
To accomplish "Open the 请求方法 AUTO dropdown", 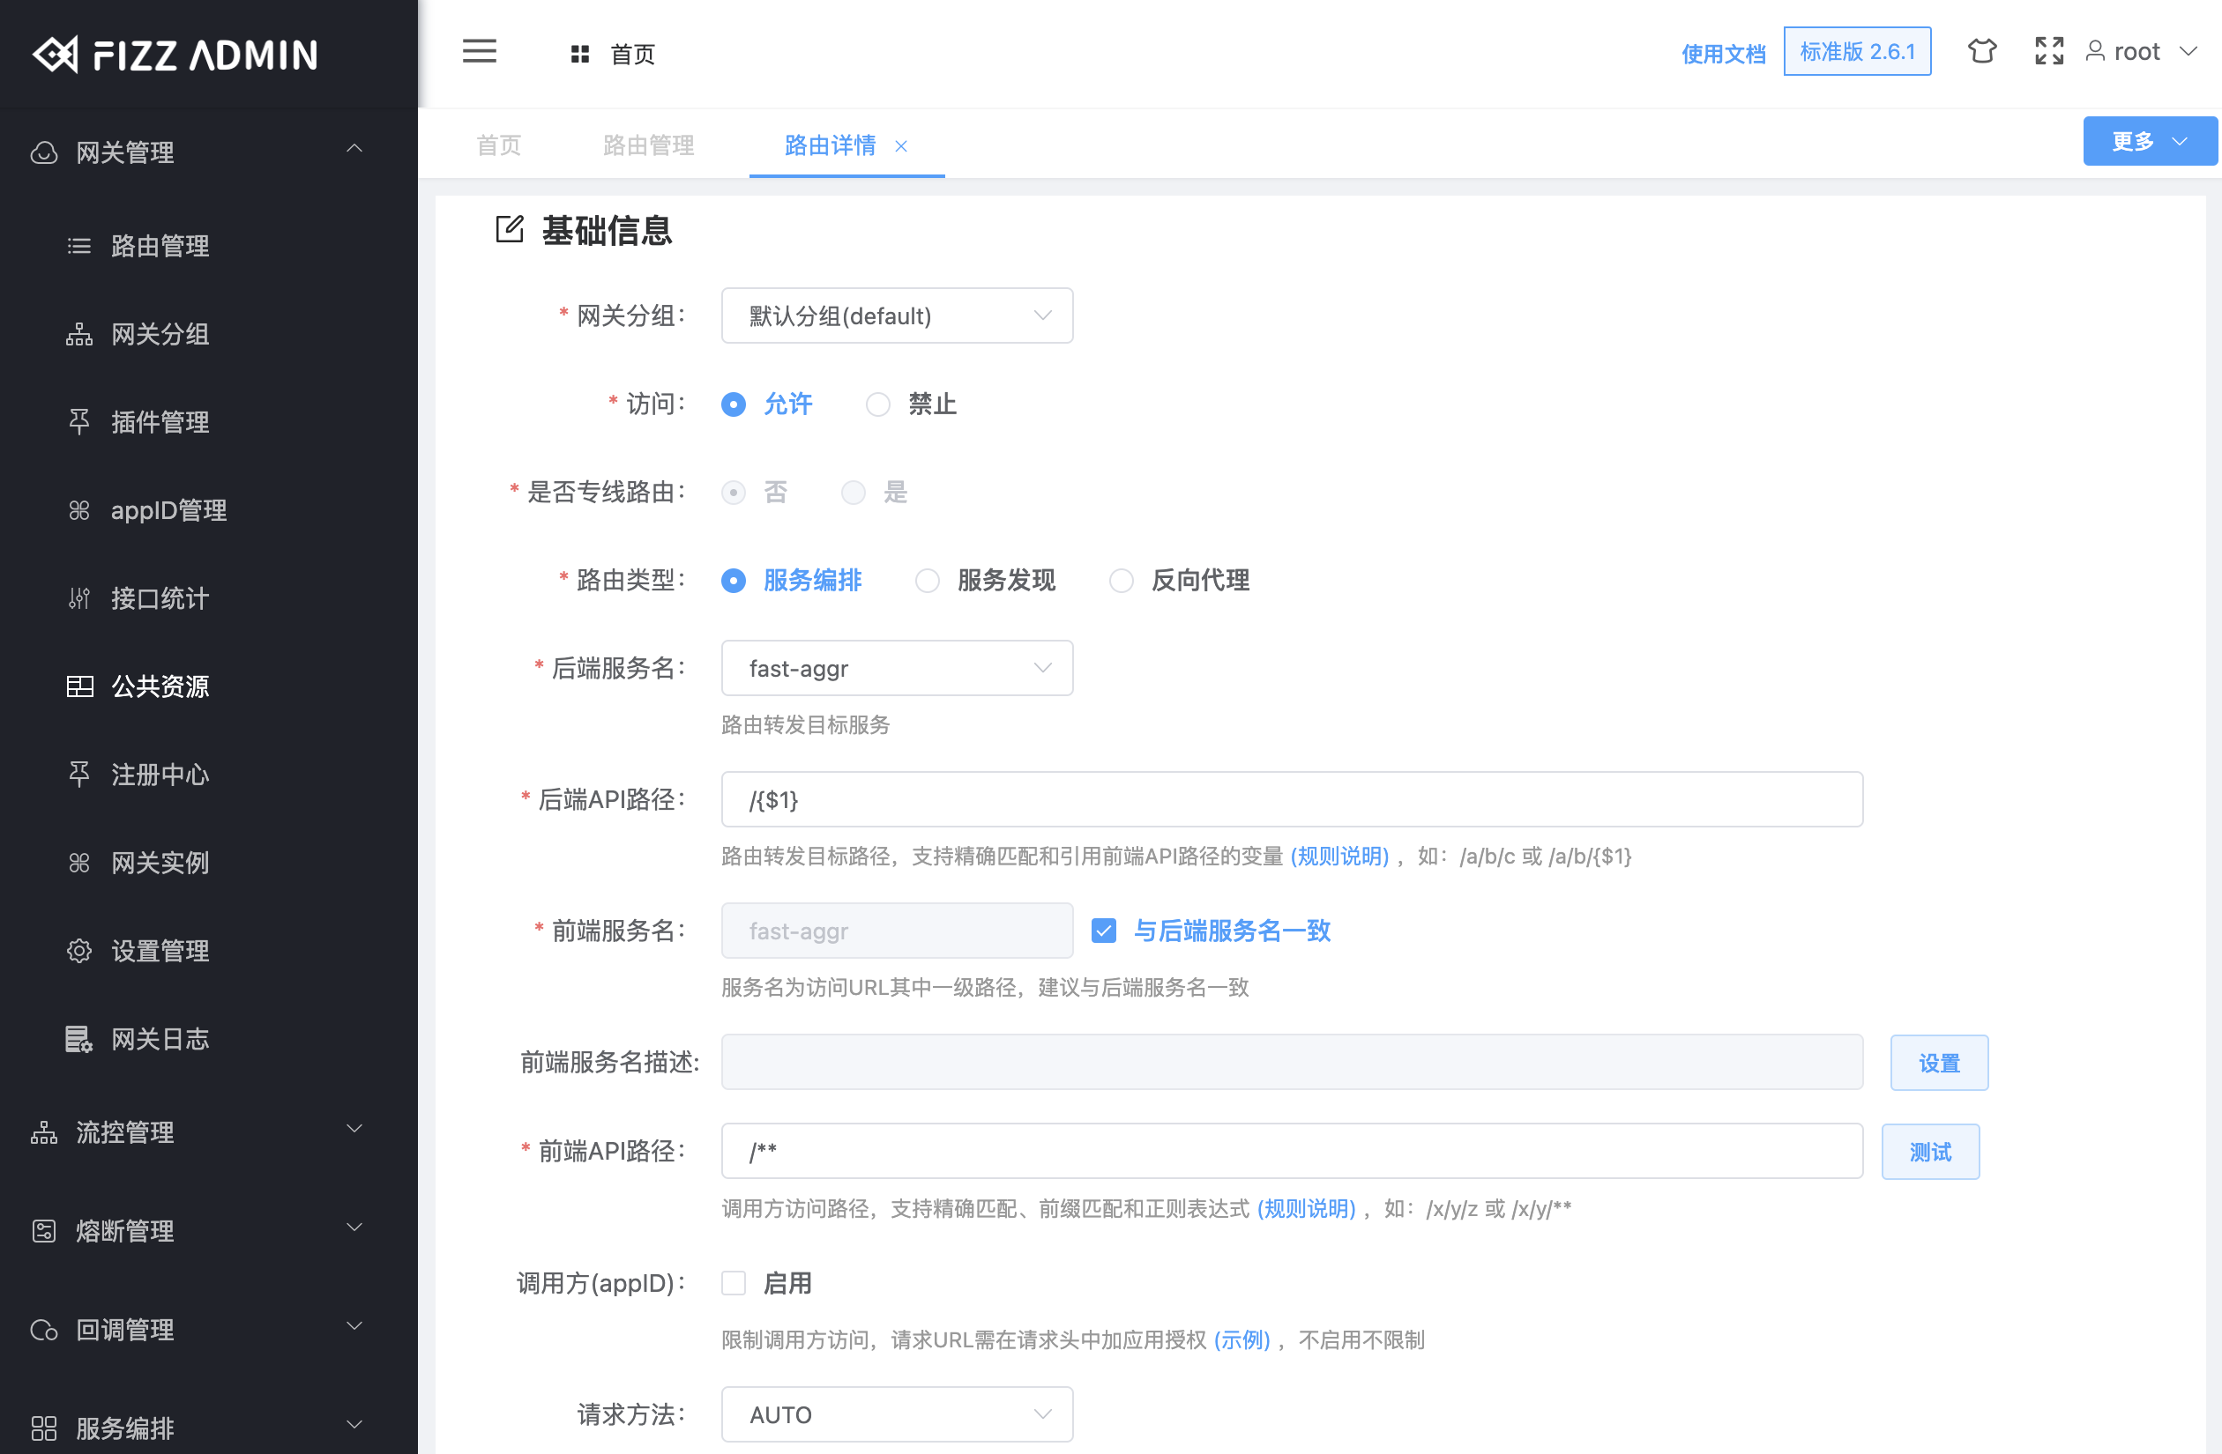I will 896,1413.
